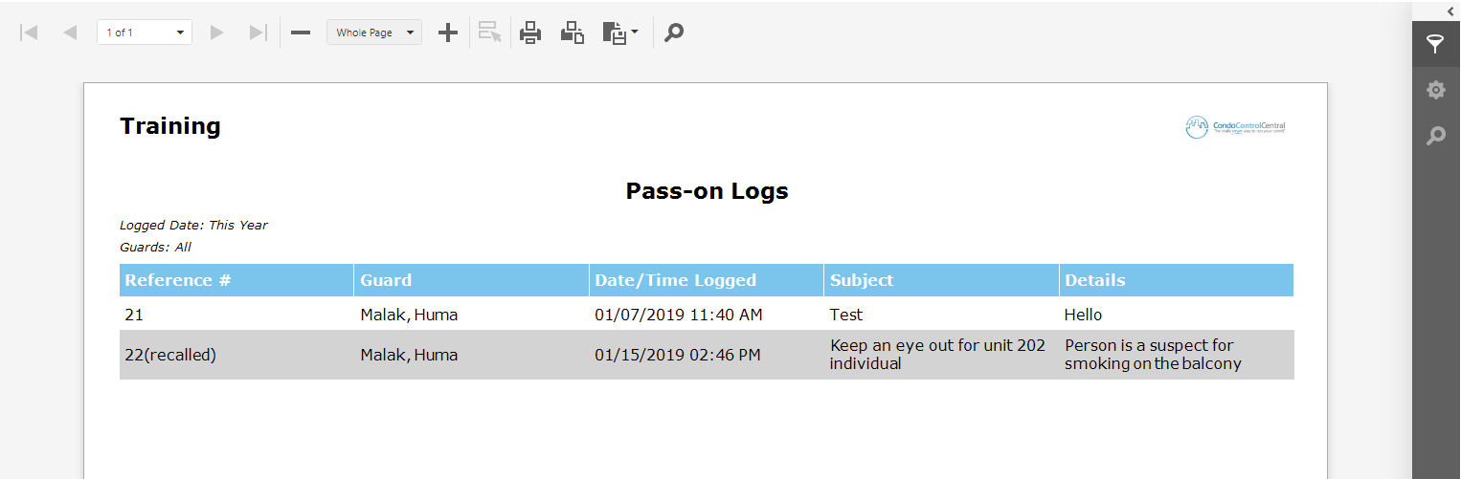1461x479 pixels.
Task: Click the 'Reference #' column header
Action: [x=178, y=280]
